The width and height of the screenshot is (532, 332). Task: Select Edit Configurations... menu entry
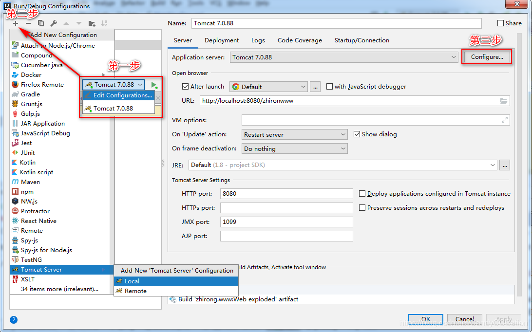(x=118, y=95)
